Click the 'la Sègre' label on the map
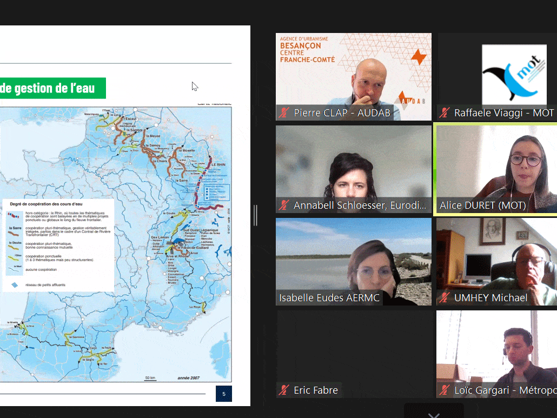The height and width of the screenshot is (418, 557). (89, 360)
